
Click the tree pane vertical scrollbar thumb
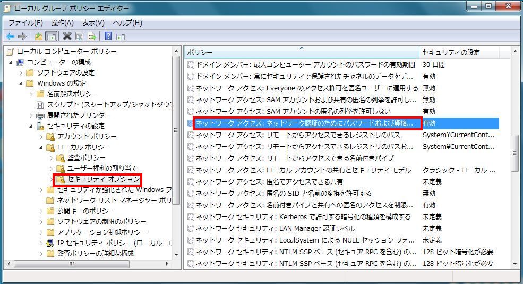point(176,130)
